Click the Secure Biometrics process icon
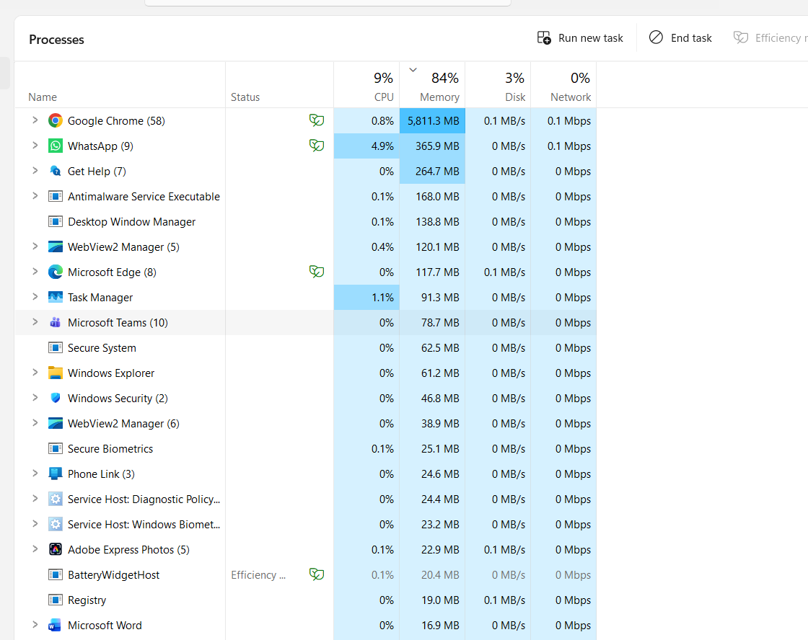The height and width of the screenshot is (640, 808). (x=55, y=448)
